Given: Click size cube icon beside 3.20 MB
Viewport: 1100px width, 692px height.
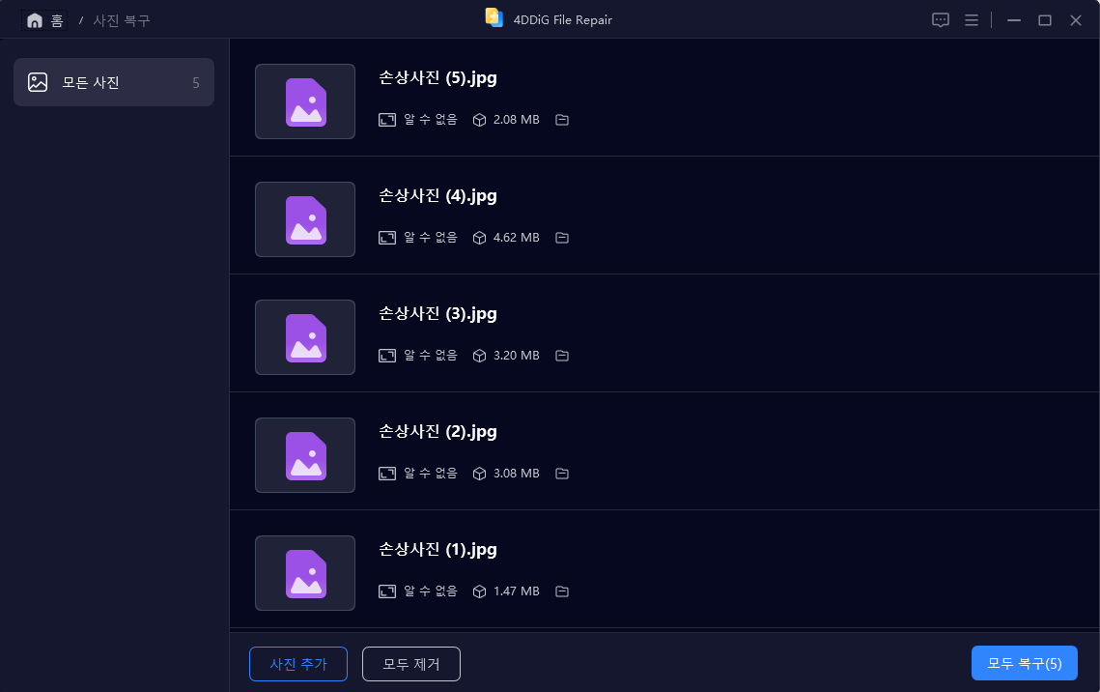Looking at the screenshot, I should (480, 356).
